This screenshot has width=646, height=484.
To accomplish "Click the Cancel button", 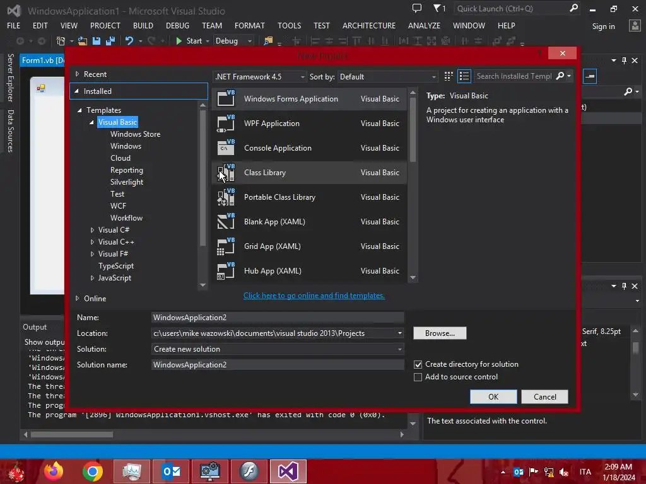I will 544,397.
